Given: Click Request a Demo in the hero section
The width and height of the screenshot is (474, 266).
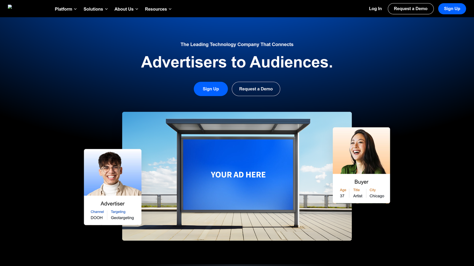Looking at the screenshot, I should pos(256,89).
